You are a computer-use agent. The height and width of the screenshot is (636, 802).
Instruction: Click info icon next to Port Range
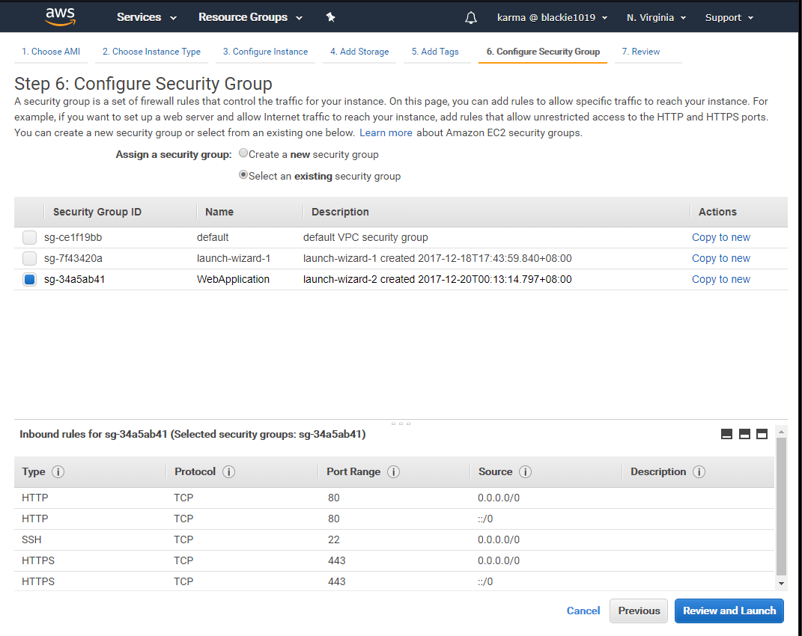pos(393,472)
